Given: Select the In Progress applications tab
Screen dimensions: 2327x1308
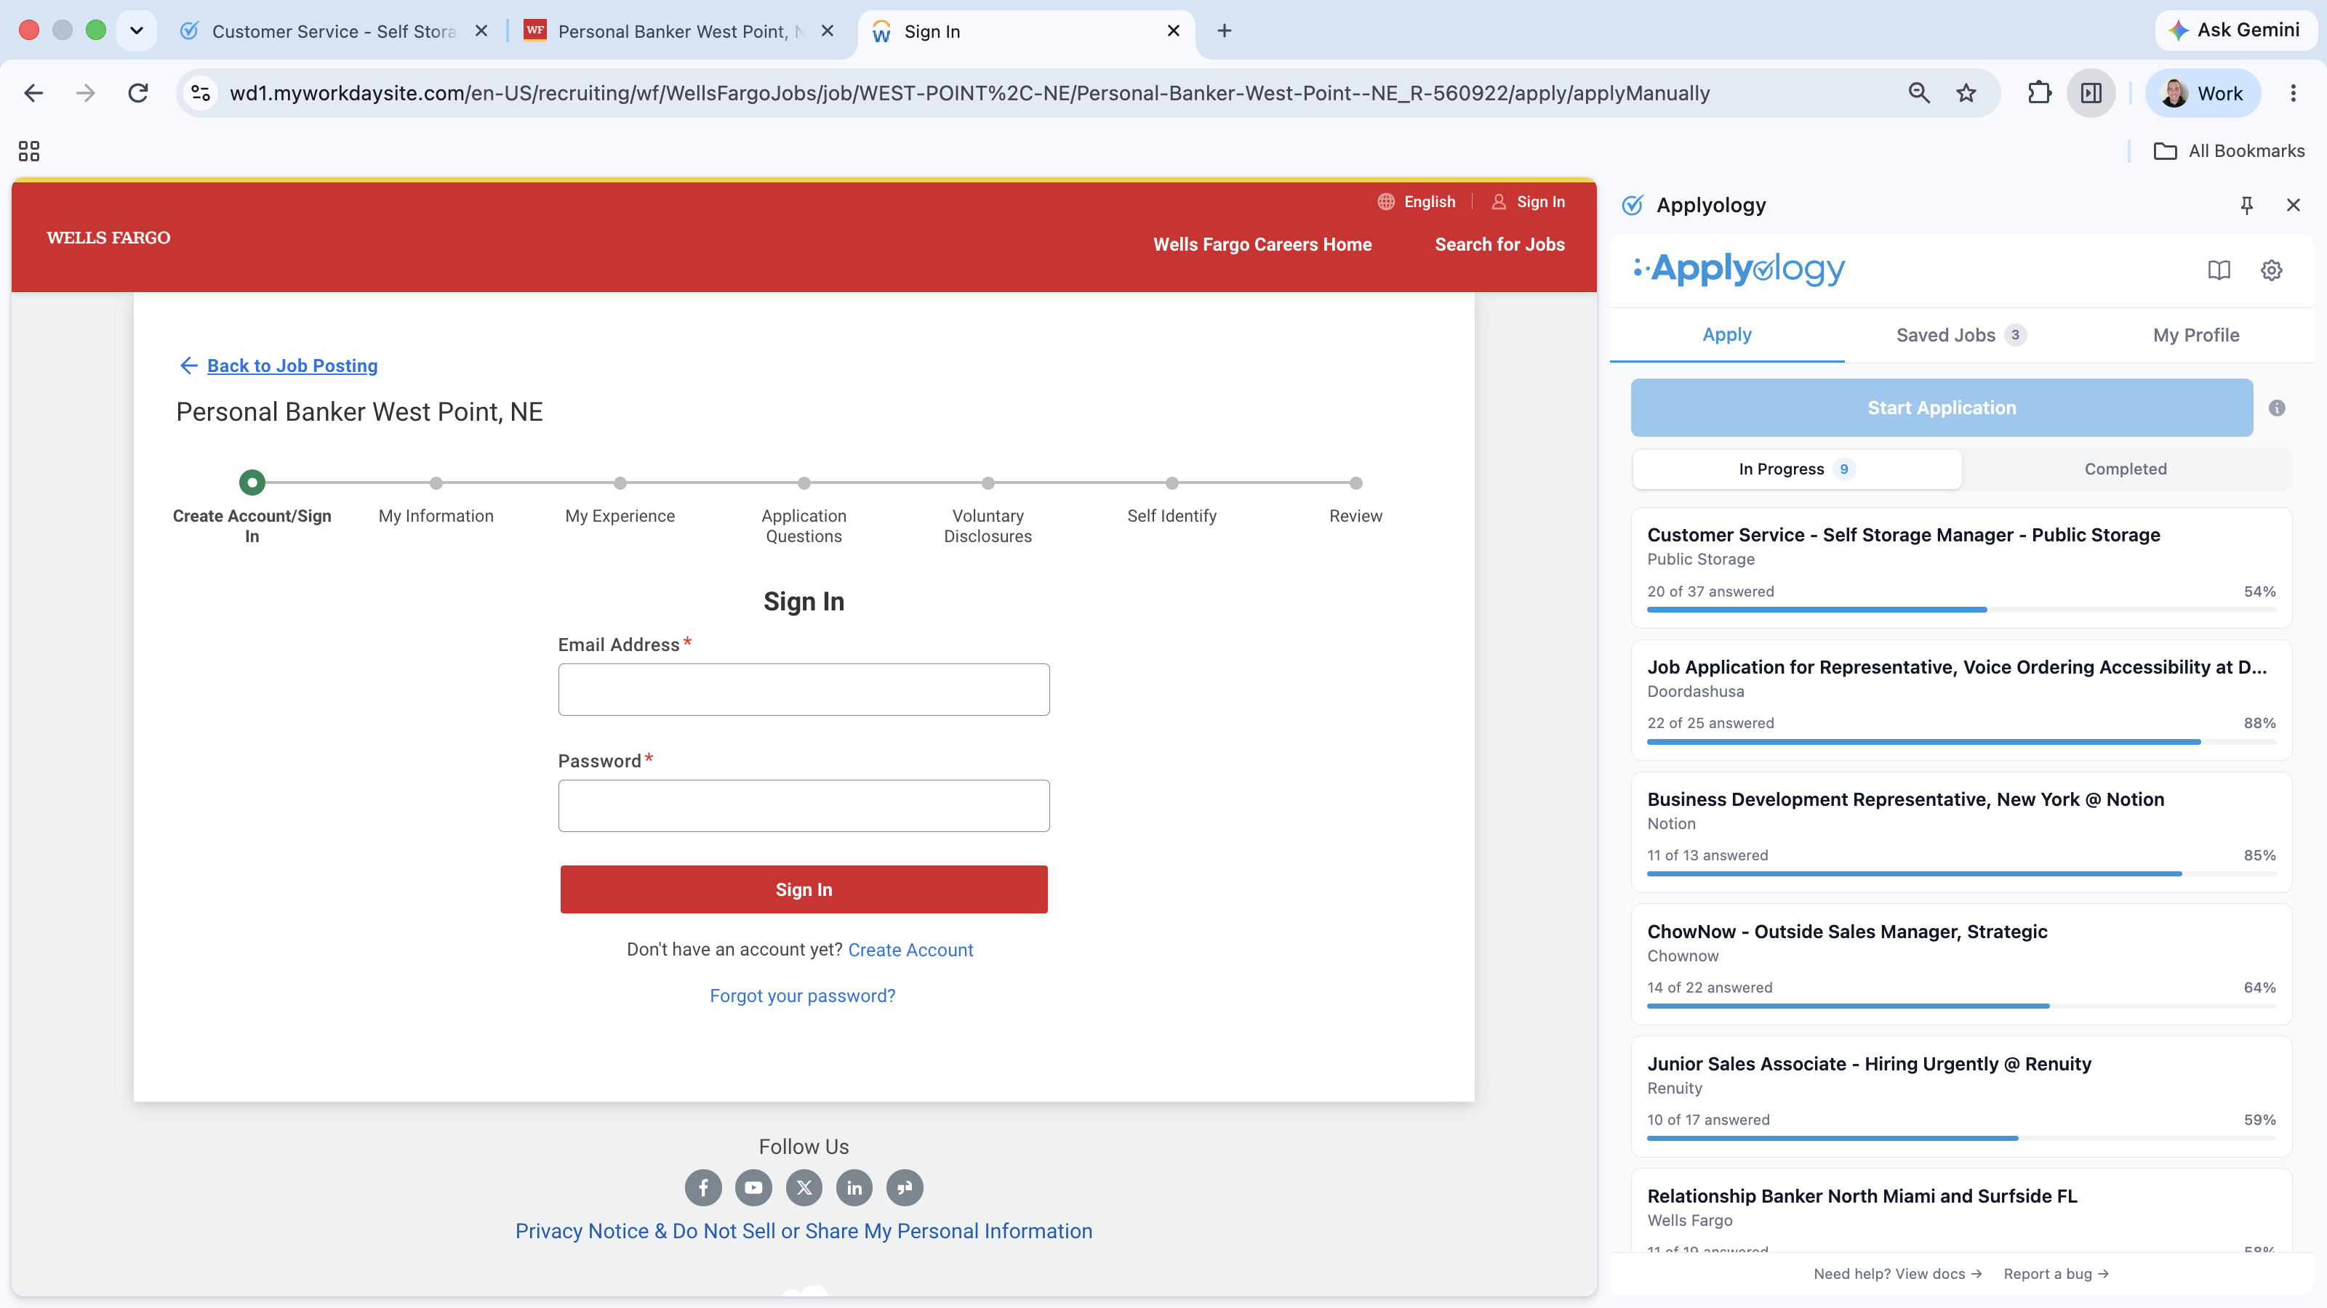Looking at the screenshot, I should (x=1797, y=469).
